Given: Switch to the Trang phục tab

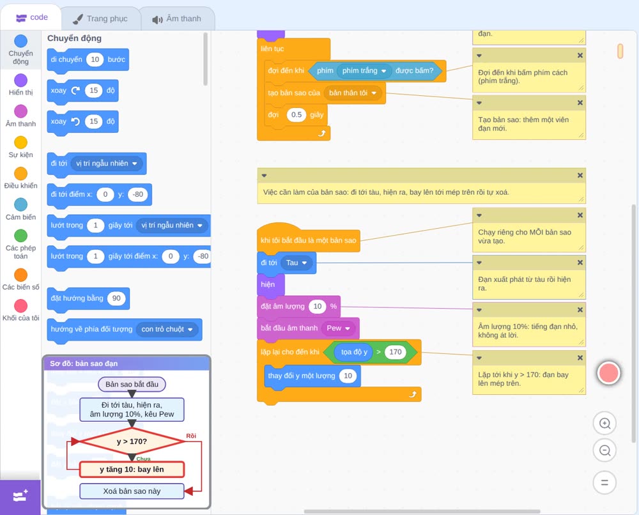Looking at the screenshot, I should (100, 19).
